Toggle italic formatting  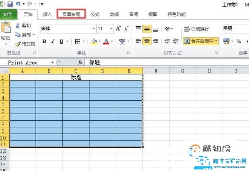pyautogui.click(x=53, y=41)
